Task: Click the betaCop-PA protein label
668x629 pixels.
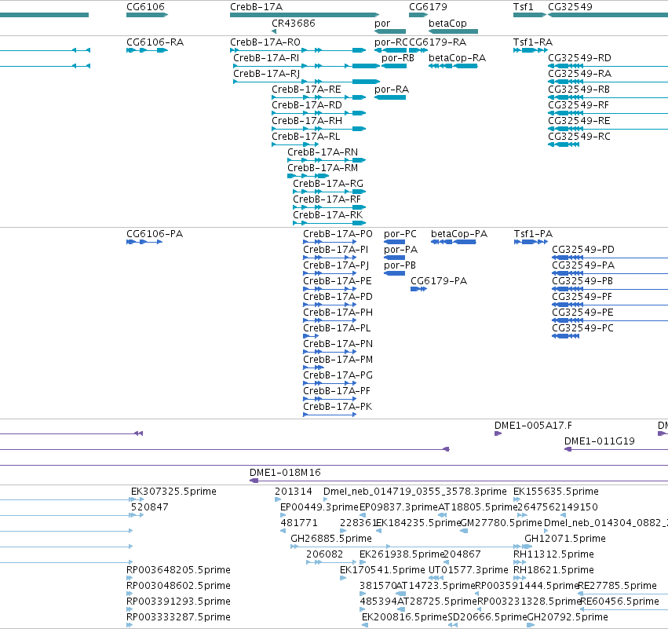Action: coord(459,234)
